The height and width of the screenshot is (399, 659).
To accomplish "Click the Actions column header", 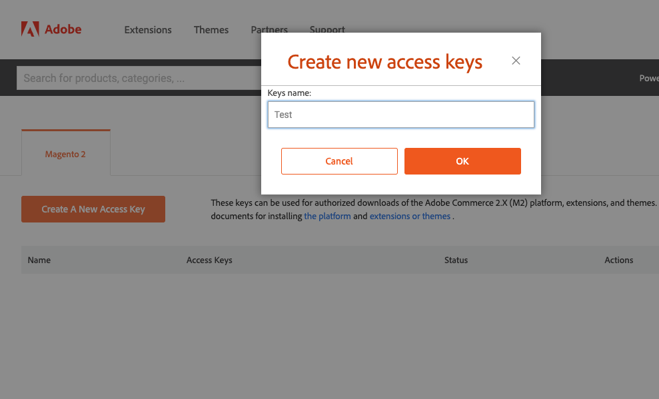I will [x=618, y=260].
